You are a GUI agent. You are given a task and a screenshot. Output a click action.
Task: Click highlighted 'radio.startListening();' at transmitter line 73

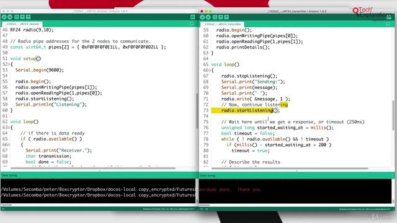tap(251, 110)
